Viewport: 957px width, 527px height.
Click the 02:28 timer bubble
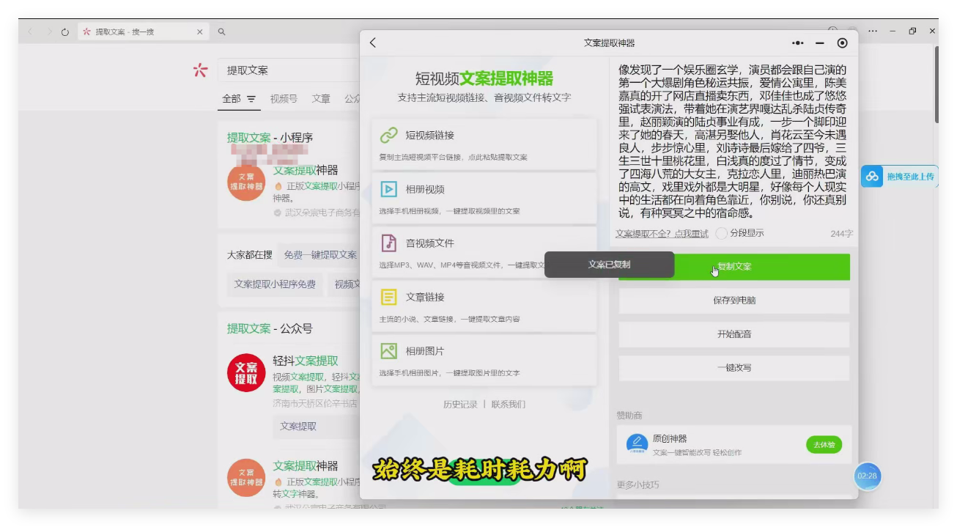coord(867,476)
